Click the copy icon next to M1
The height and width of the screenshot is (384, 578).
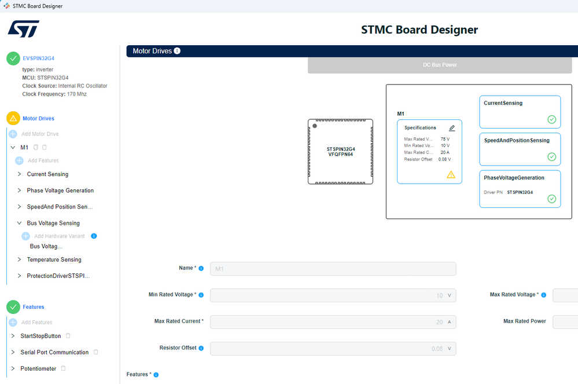click(x=36, y=147)
